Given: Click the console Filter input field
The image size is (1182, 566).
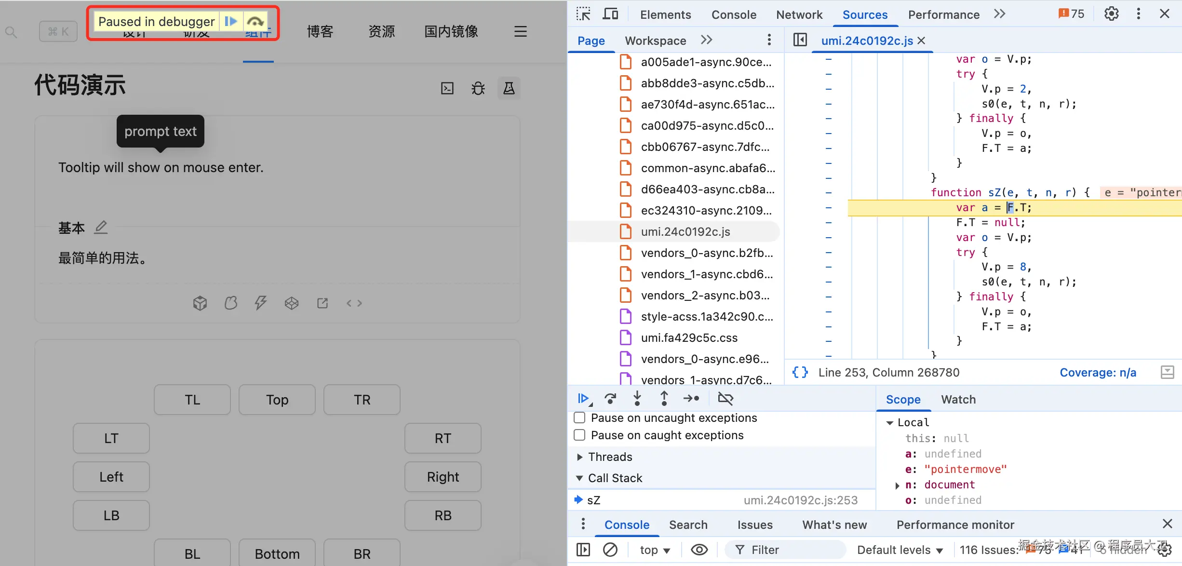Looking at the screenshot, I should click(x=791, y=550).
